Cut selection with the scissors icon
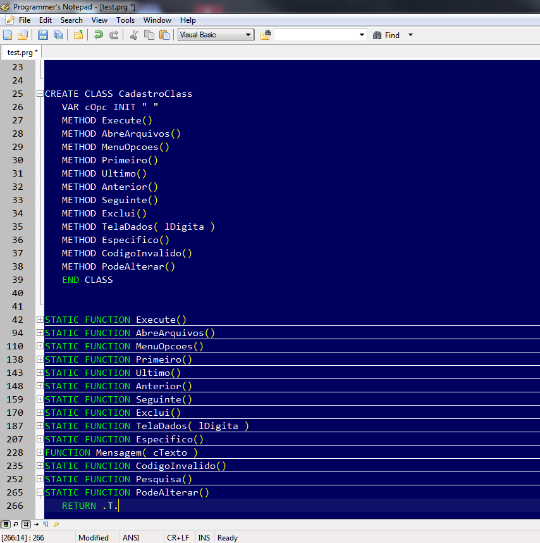 pyautogui.click(x=133, y=35)
